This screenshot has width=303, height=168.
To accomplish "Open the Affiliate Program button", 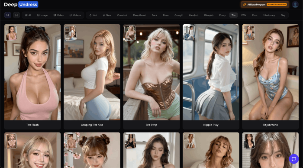I will [265, 4].
